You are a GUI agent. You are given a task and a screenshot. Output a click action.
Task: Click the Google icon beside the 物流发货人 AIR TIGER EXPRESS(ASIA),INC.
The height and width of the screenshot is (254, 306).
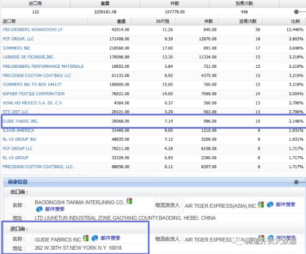tap(261, 204)
